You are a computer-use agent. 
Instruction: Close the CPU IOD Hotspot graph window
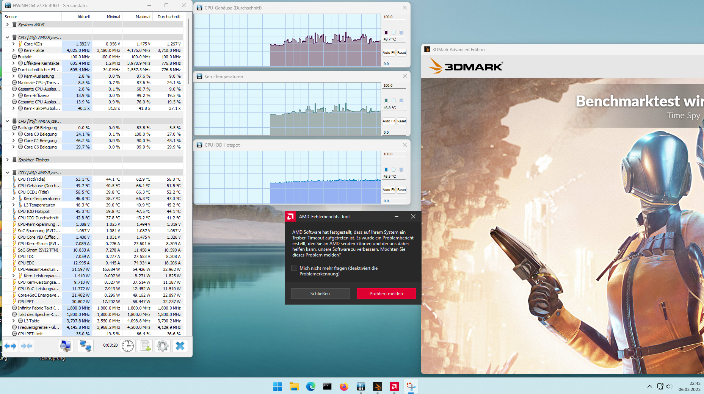click(405, 145)
